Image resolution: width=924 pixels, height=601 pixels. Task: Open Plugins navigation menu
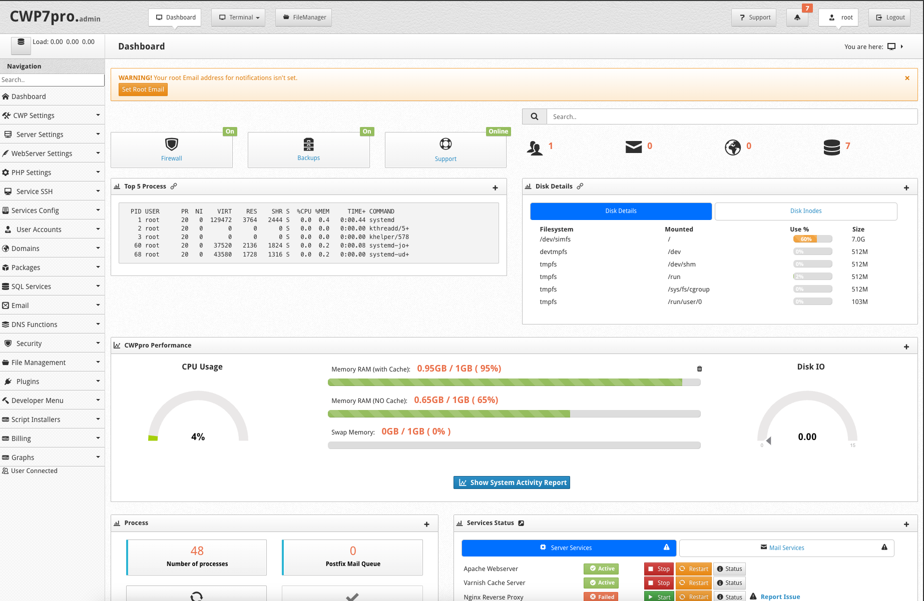[x=52, y=381]
